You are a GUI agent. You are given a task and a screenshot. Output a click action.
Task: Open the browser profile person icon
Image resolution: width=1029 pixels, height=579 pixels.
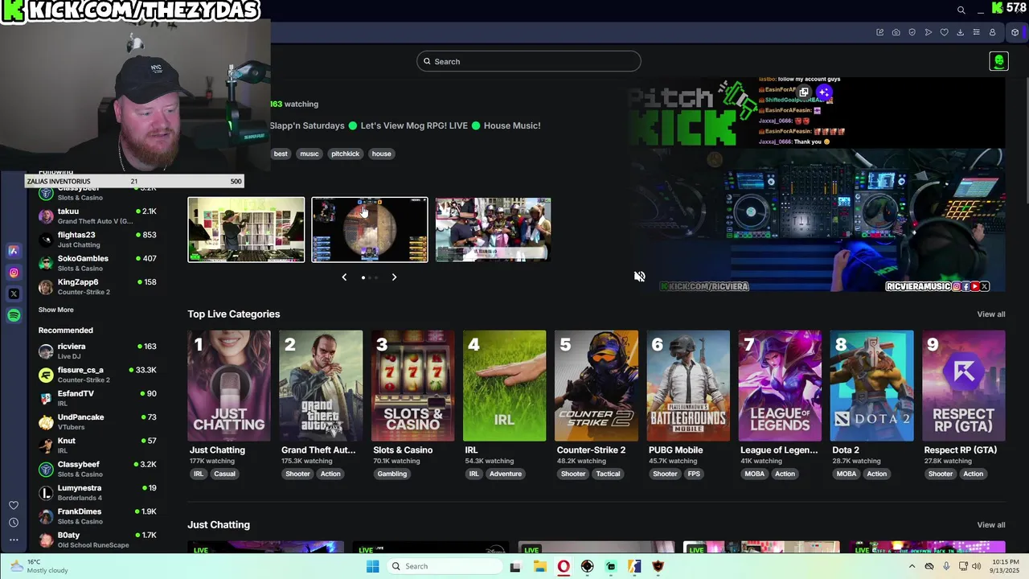[x=992, y=32]
